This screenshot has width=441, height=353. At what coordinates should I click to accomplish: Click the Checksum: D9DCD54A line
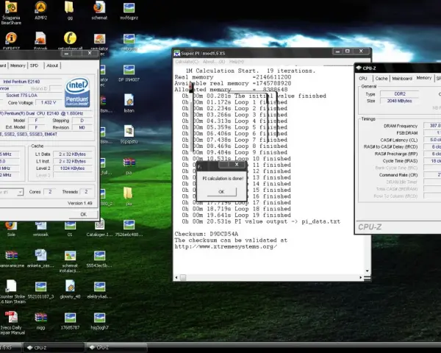point(206,234)
